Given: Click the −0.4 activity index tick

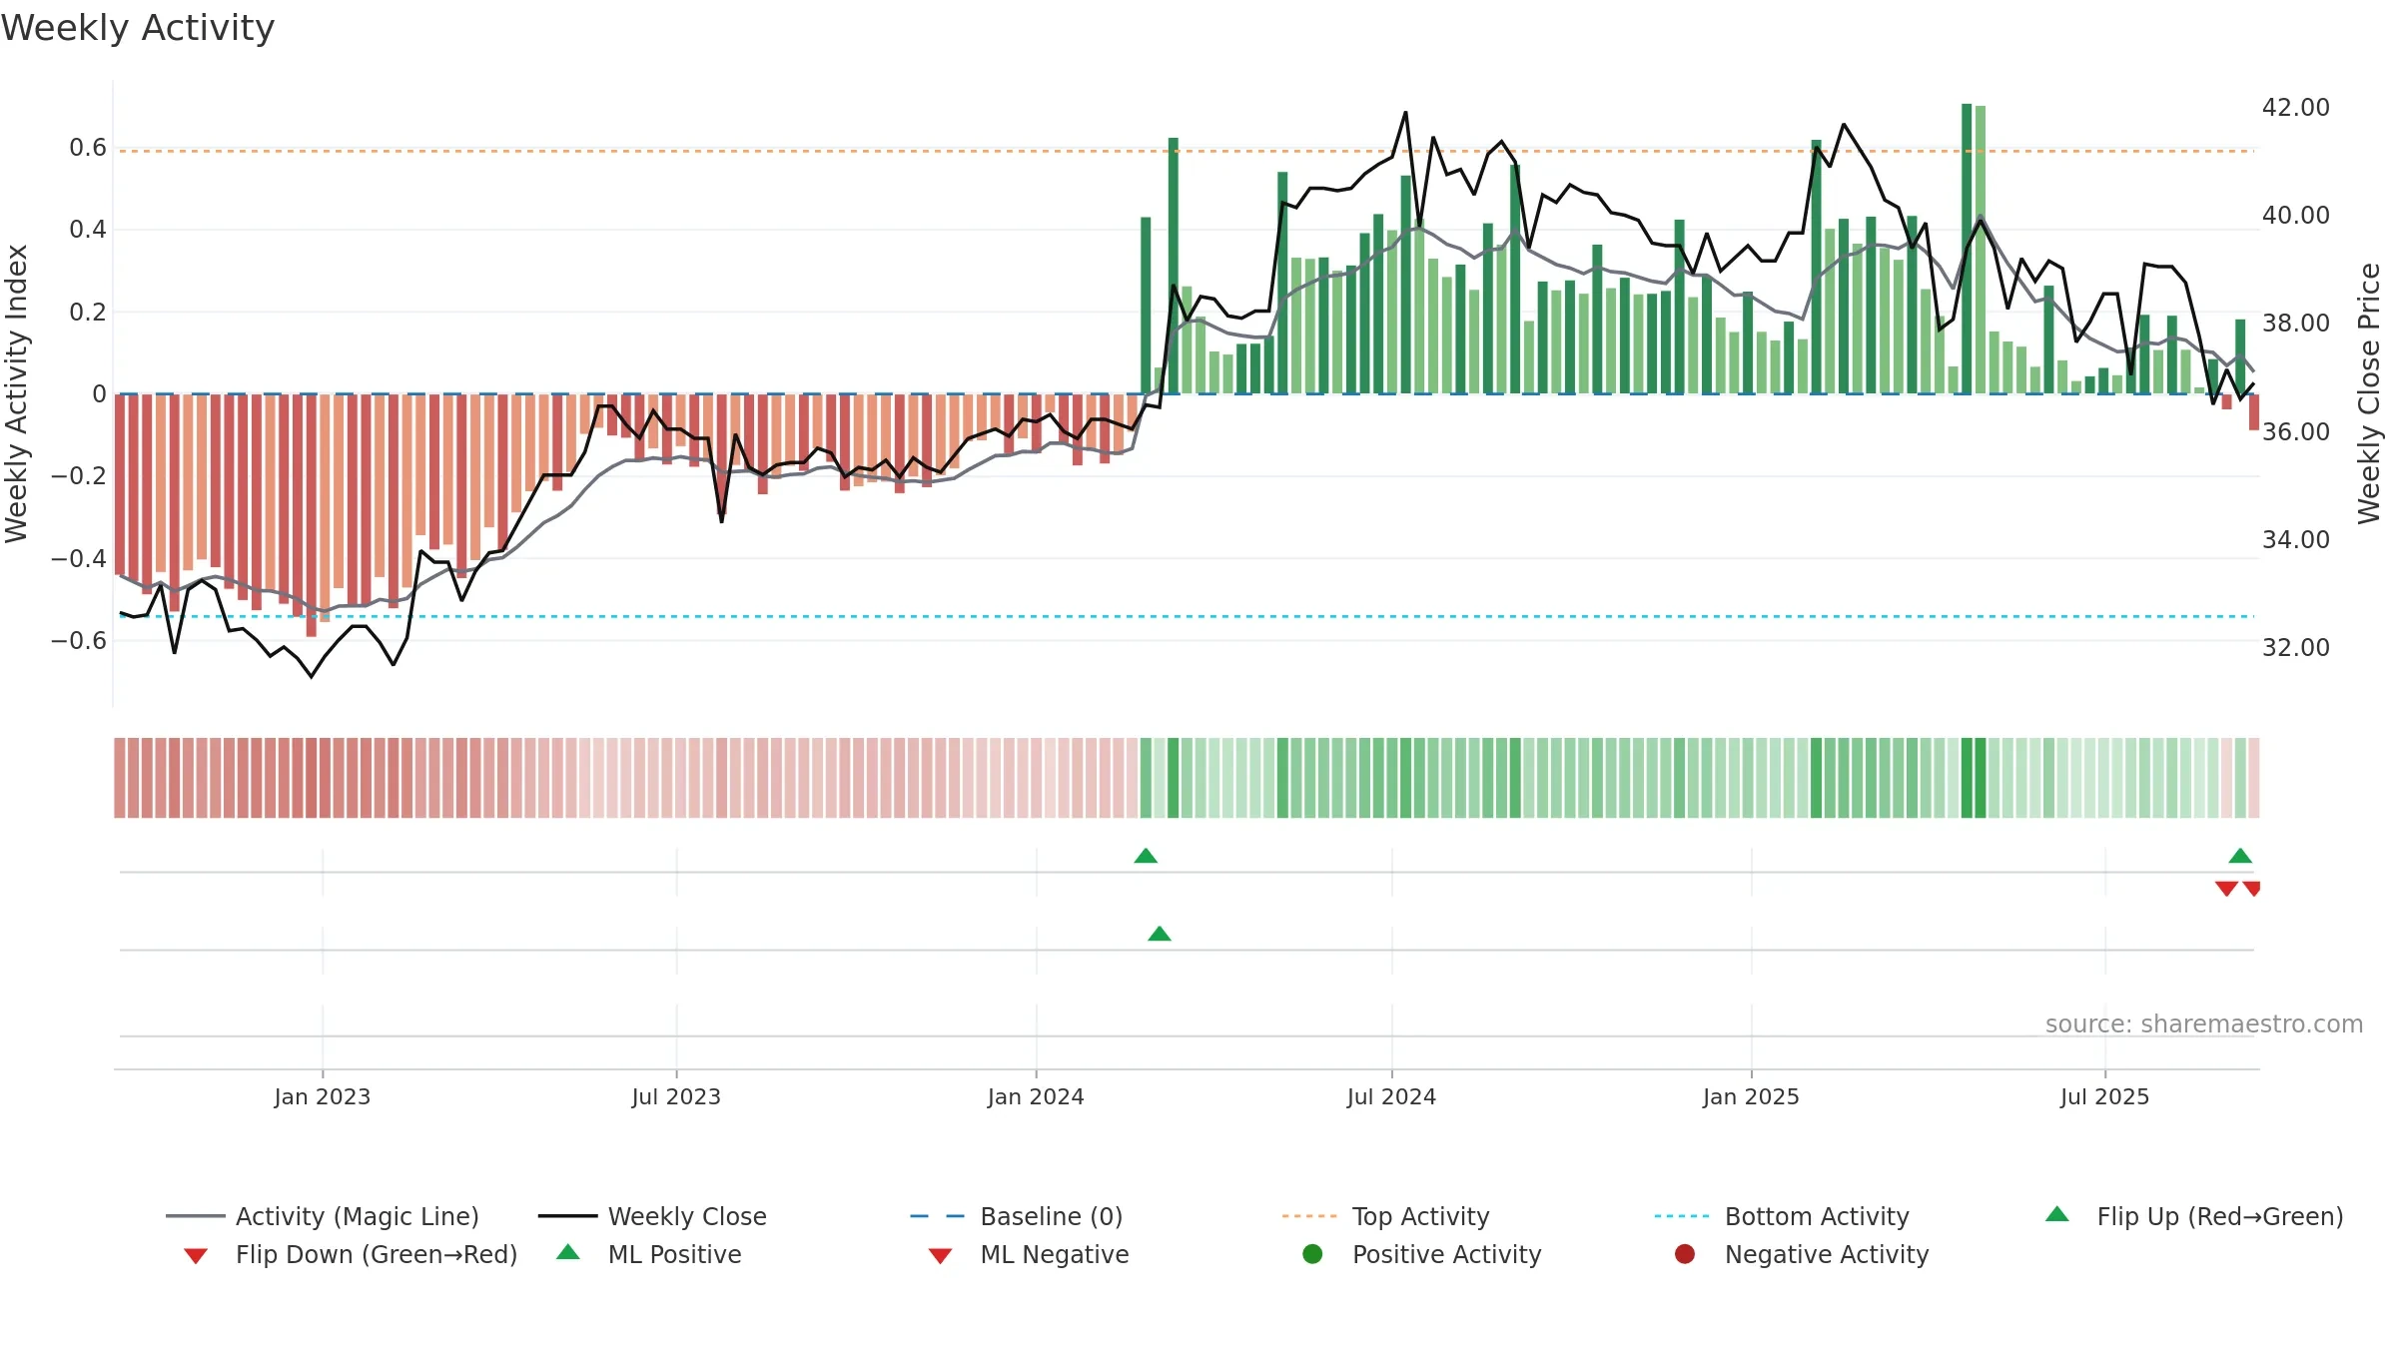Looking at the screenshot, I should [x=79, y=558].
